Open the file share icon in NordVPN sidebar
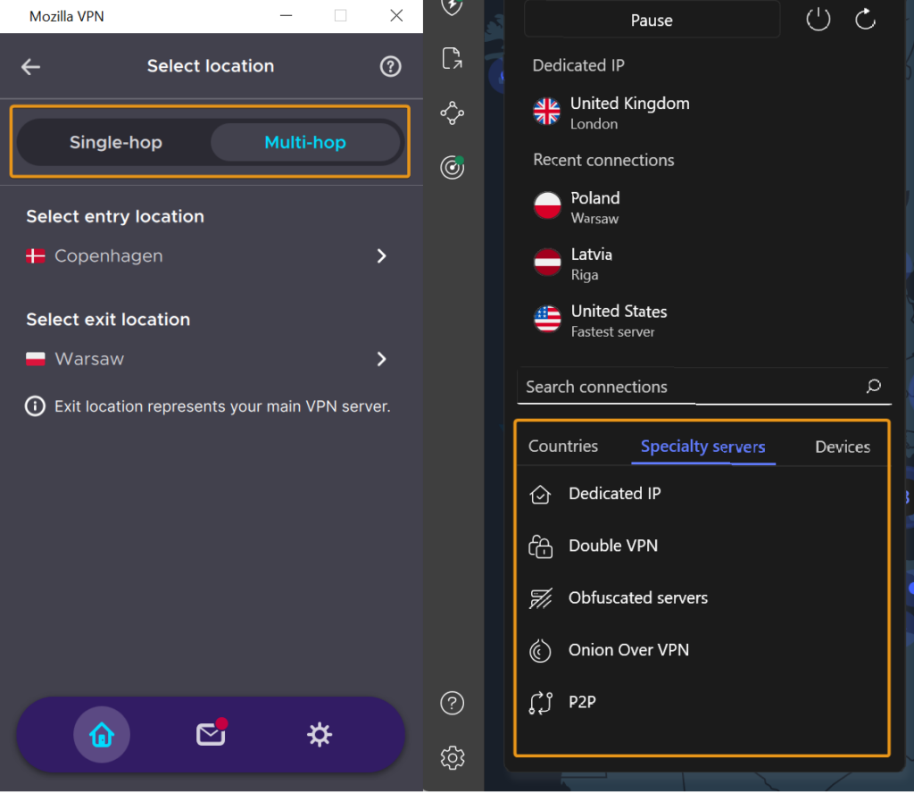 [x=452, y=58]
